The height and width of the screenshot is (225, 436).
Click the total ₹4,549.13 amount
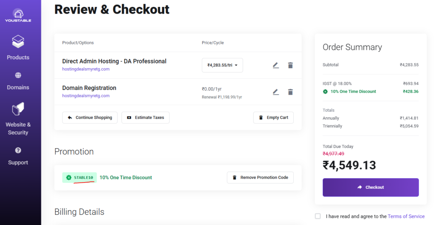coord(349,165)
